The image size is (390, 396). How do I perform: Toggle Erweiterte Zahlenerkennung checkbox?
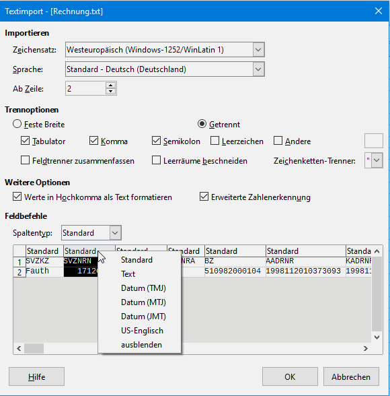pos(204,197)
